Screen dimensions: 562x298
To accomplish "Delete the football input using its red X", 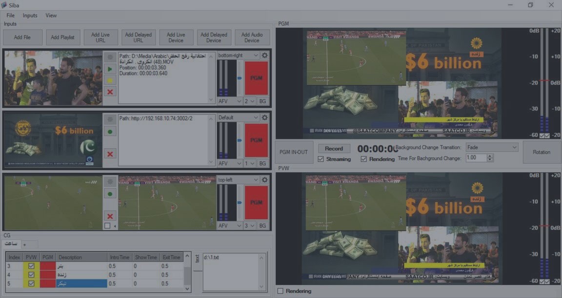I will coord(110,216).
